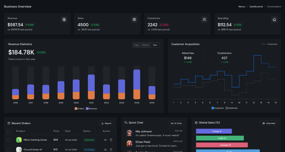Image resolution: width=285 pixels, height=152 pixels.
Task: Click the eraser icon on Spending card
Action: [274, 19]
